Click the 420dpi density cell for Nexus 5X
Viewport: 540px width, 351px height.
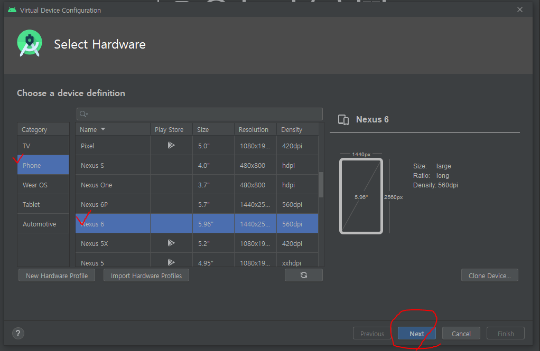[x=297, y=243]
